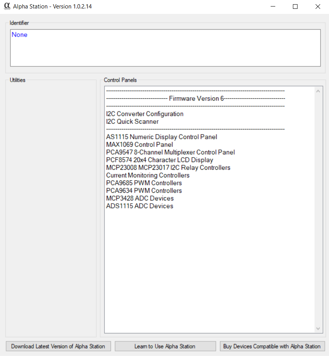Maximize the Alpha Station window
The width and height of the screenshot is (329, 356).
coord(295,7)
